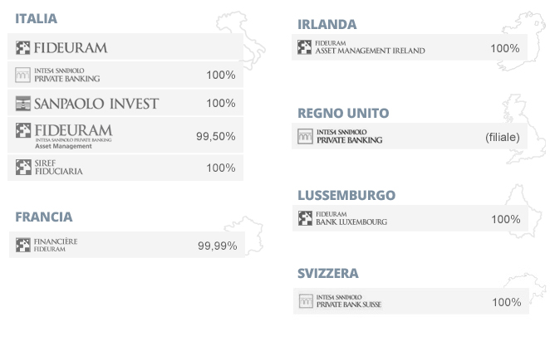Click the Fideuram Asset Management Ireland icon
550x346 pixels.
click(304, 47)
